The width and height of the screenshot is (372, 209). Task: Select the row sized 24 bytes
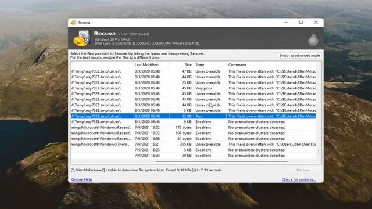(194, 139)
